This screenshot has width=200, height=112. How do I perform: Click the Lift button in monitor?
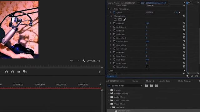pyautogui.click(x=7, y=72)
